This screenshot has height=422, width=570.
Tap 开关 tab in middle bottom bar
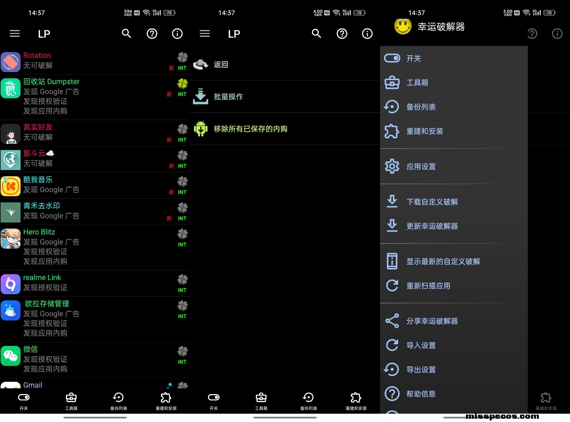[214, 402]
